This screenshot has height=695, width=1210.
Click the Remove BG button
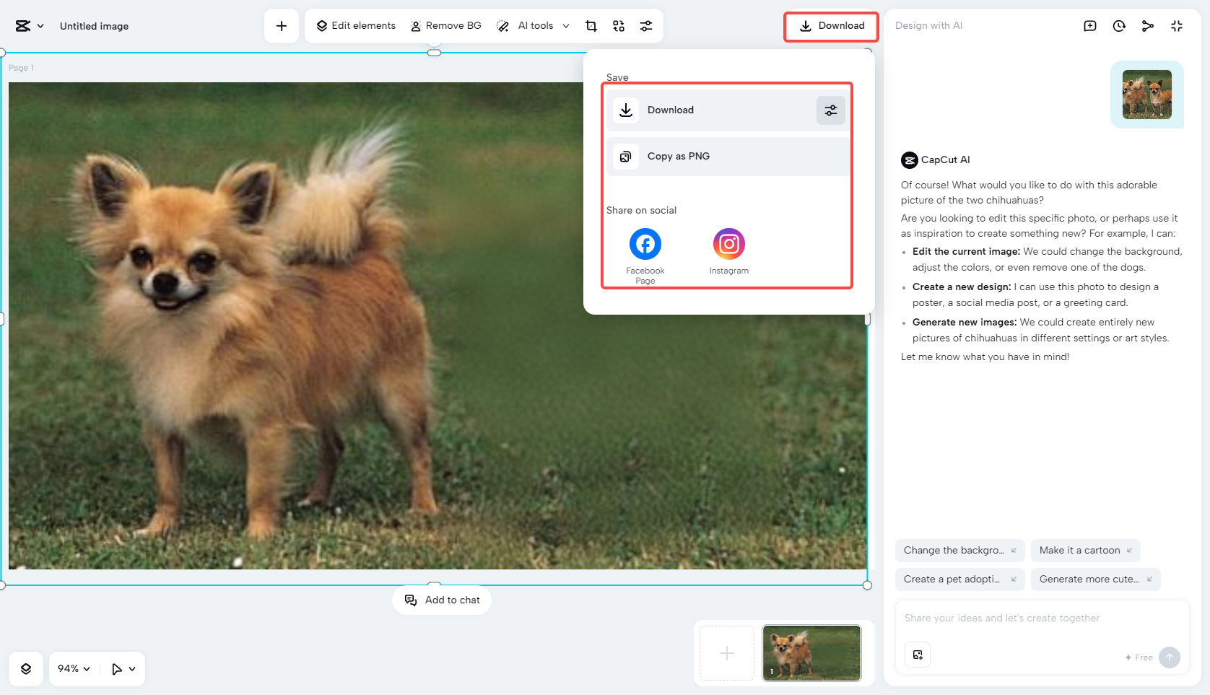click(x=446, y=26)
